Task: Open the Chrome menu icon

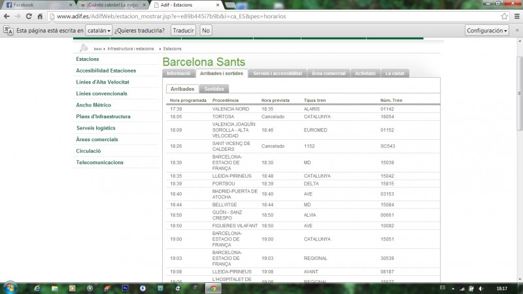Action: (517, 16)
